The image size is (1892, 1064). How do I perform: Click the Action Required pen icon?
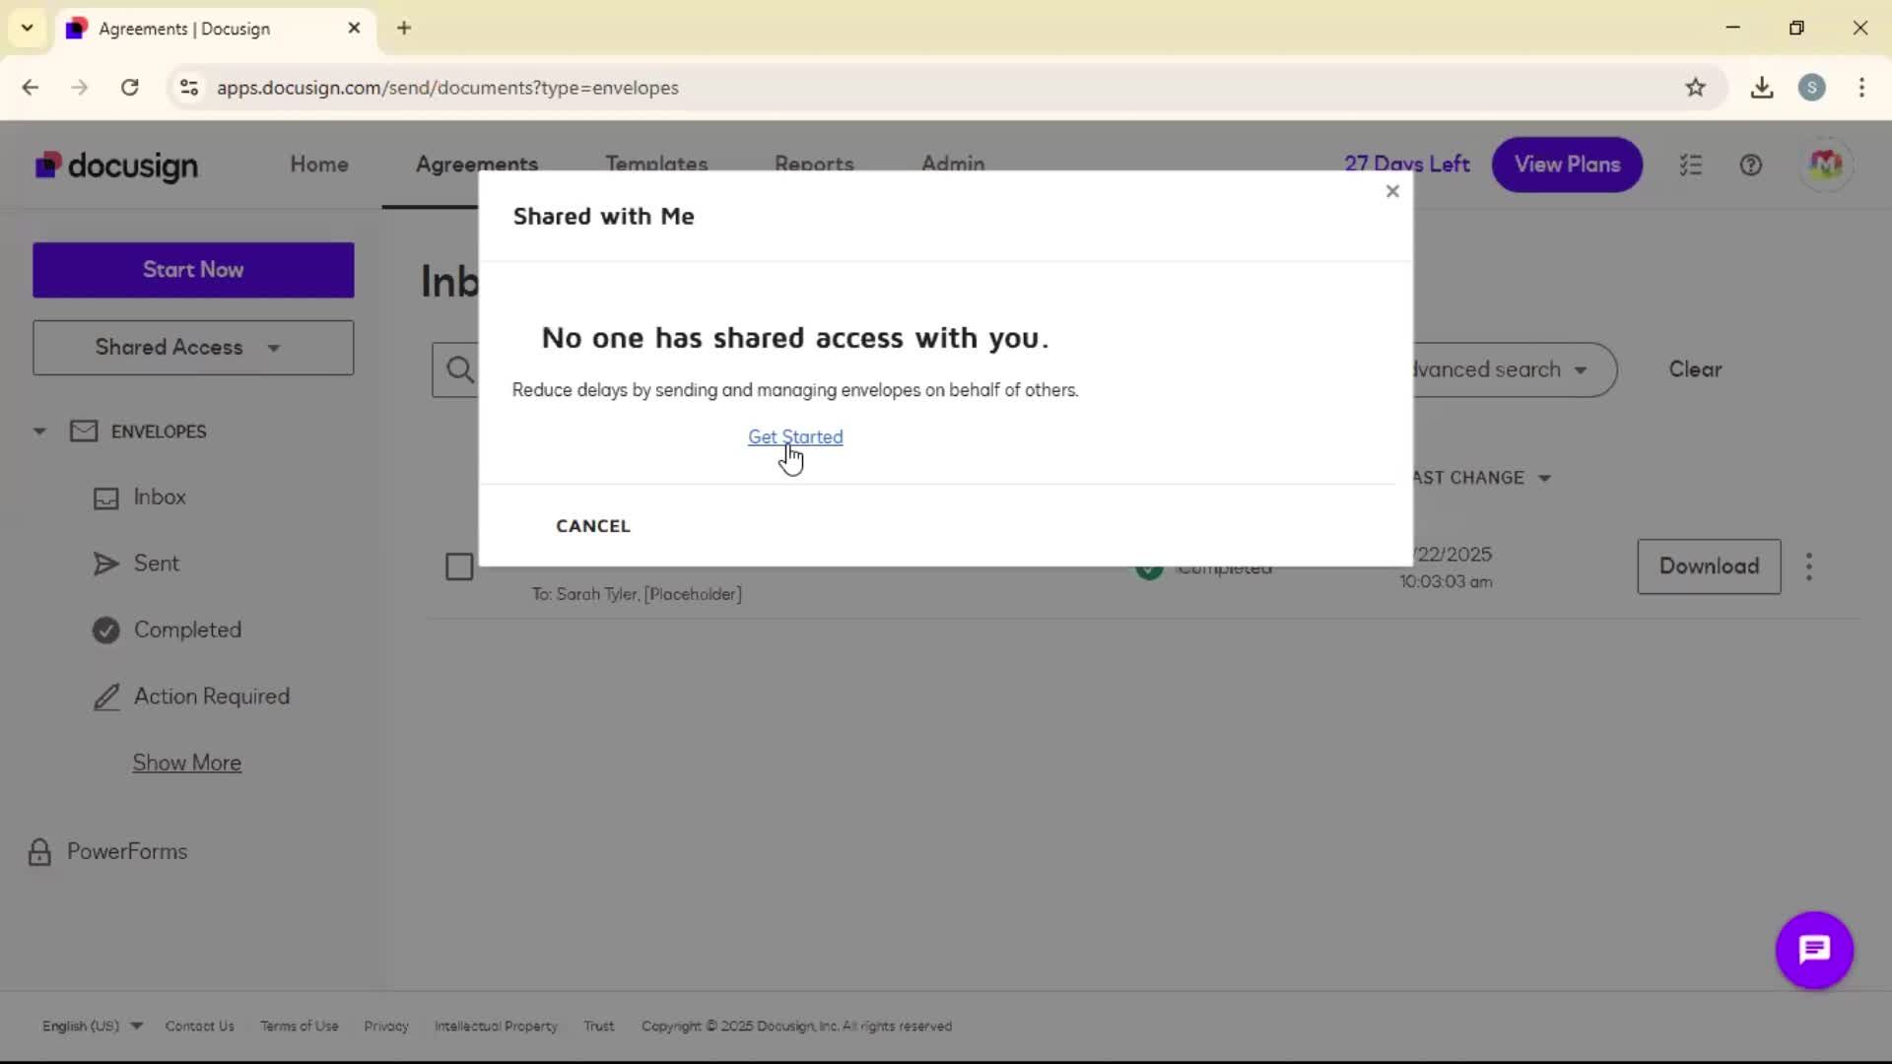[106, 698]
